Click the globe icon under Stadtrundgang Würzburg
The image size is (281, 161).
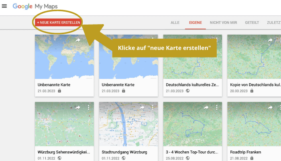click(x=124, y=158)
